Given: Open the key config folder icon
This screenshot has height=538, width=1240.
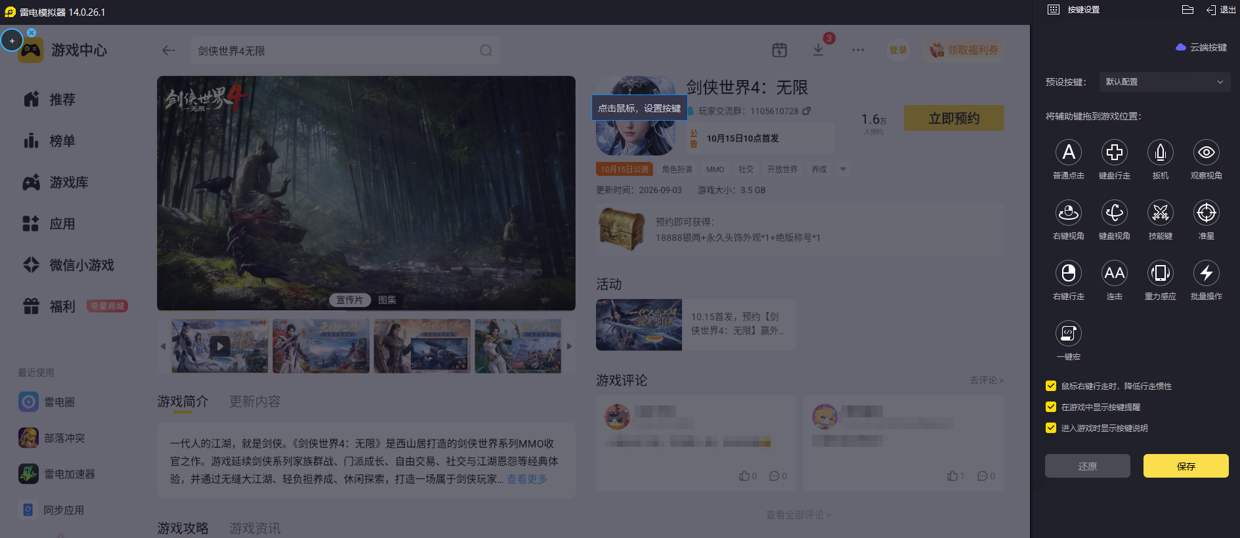Looking at the screenshot, I should [x=1187, y=10].
